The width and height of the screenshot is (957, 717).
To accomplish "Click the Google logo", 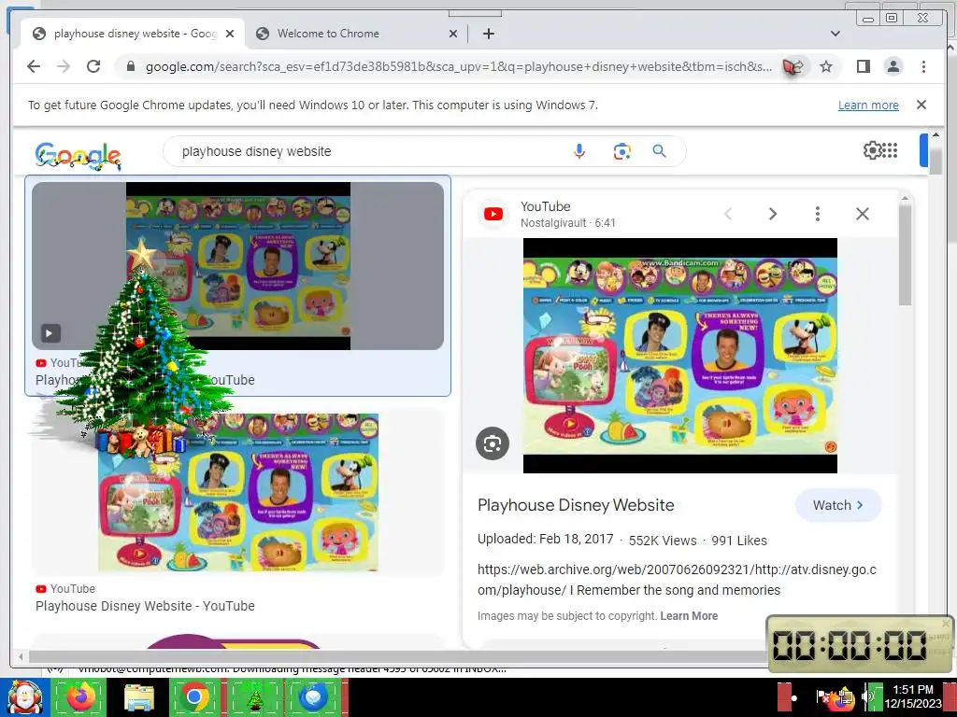I will point(79,156).
